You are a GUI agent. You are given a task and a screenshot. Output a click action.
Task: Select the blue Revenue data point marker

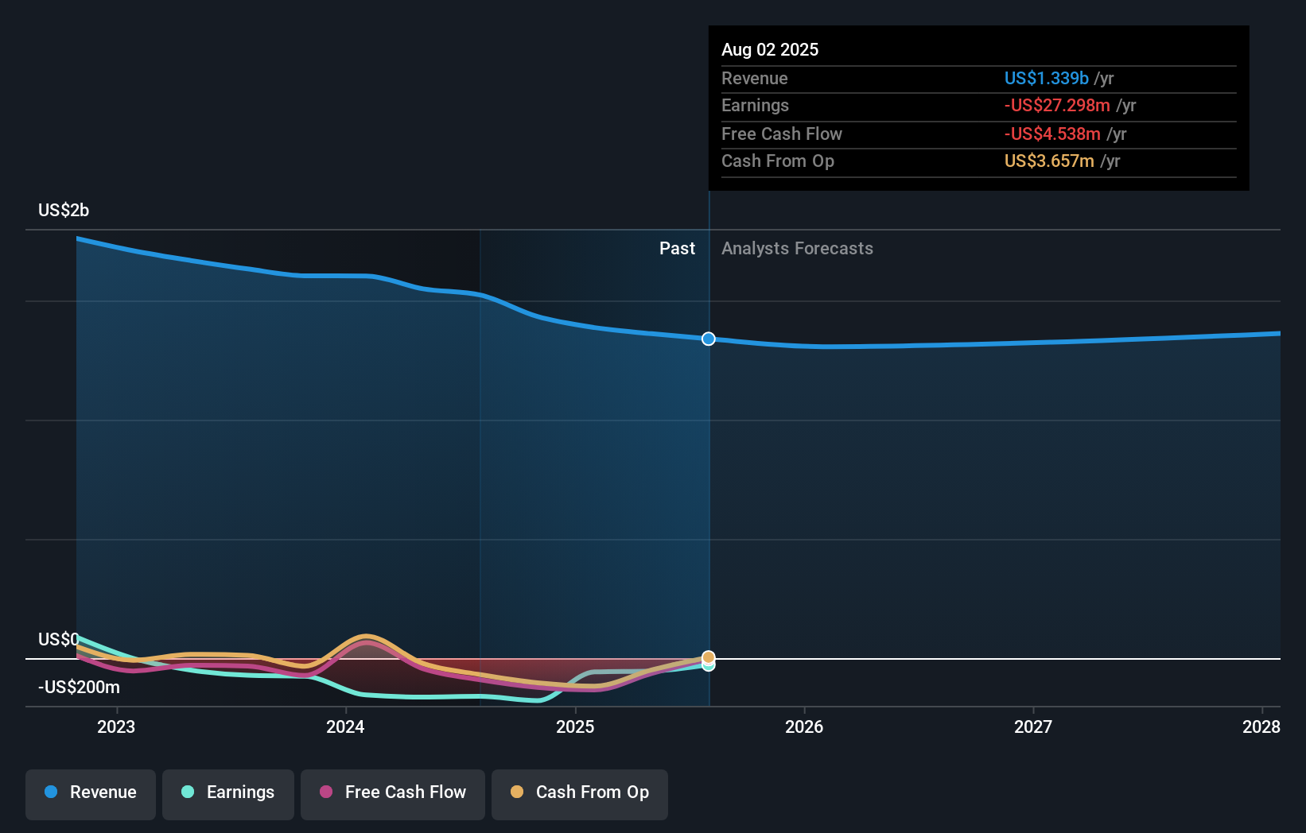click(x=708, y=339)
